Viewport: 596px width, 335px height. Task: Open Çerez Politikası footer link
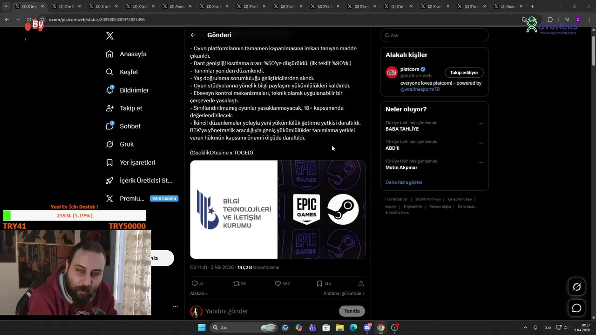pos(460,199)
